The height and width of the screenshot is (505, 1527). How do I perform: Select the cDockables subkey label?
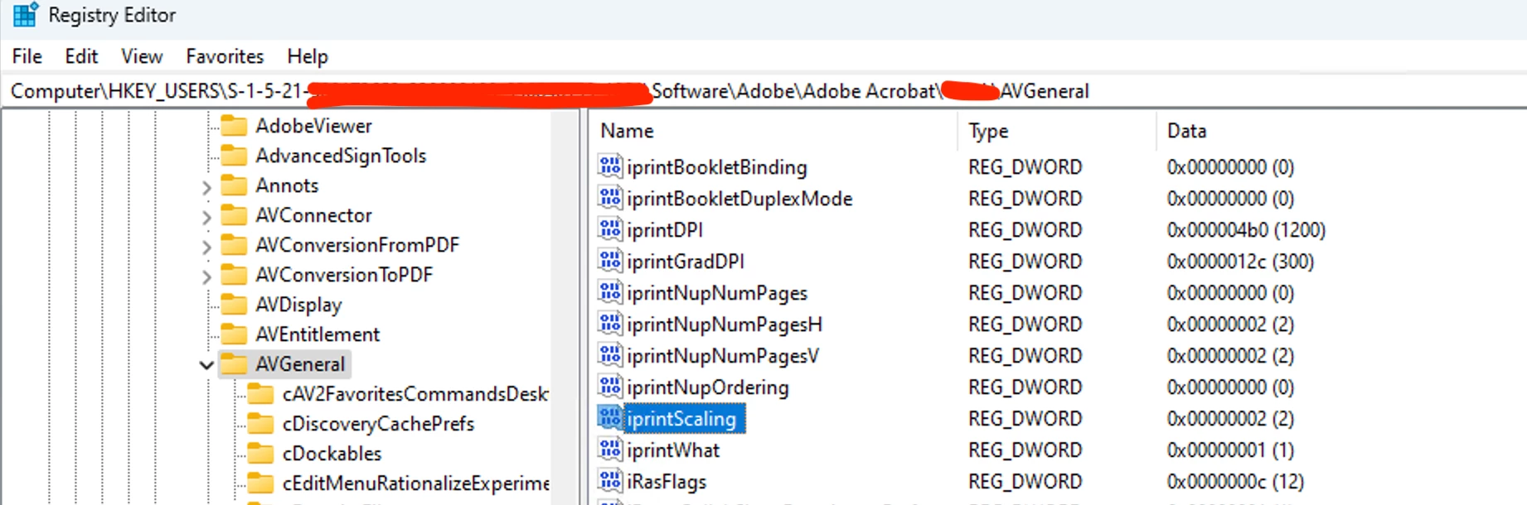point(332,454)
